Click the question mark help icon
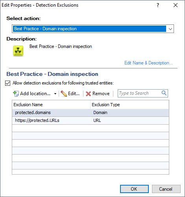Screen dimensions: 185x197 click(x=158, y=5)
